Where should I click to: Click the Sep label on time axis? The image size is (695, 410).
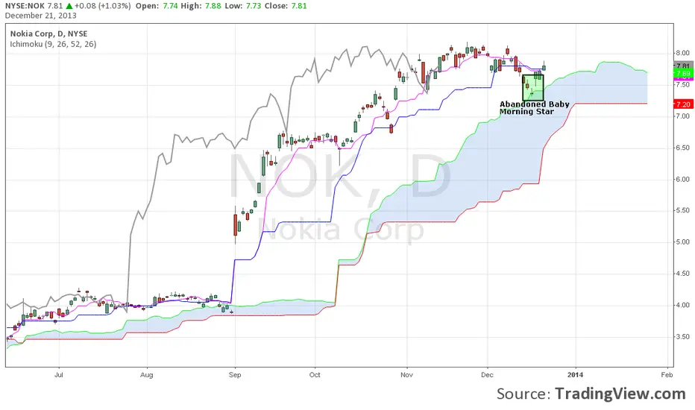235,375
